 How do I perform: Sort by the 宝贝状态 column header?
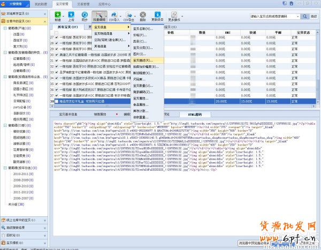(303, 33)
